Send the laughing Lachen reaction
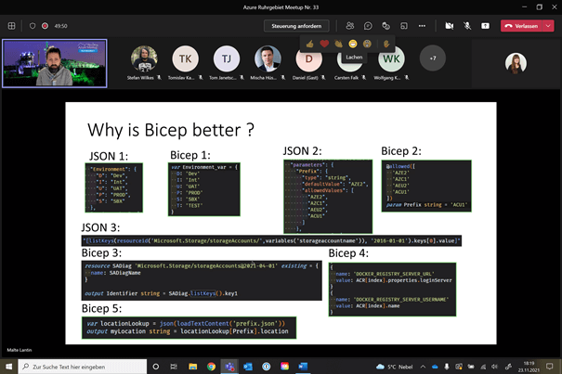This screenshot has height=374, width=562. pos(353,44)
